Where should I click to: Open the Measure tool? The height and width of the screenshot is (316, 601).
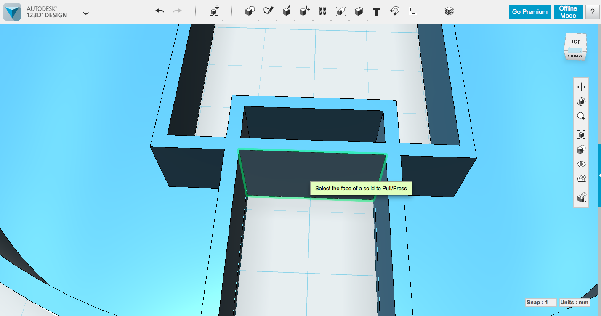click(413, 11)
